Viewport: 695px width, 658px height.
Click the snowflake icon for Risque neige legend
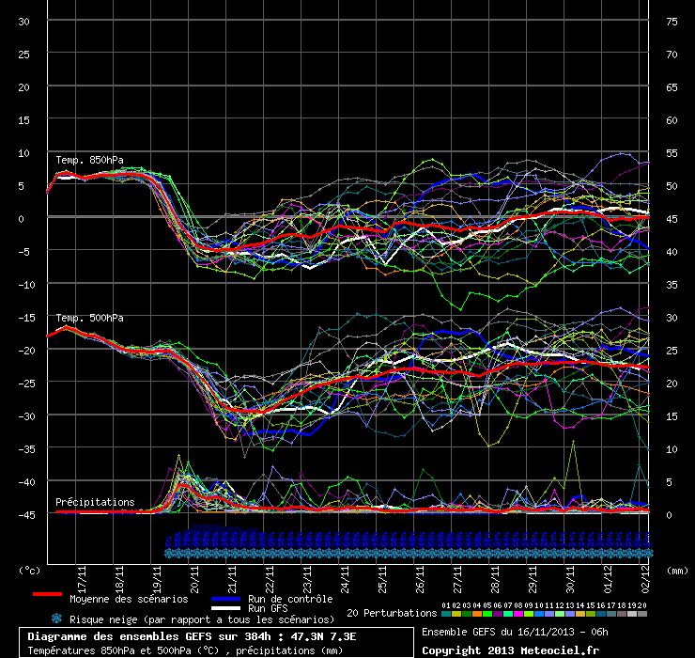pos(57,619)
